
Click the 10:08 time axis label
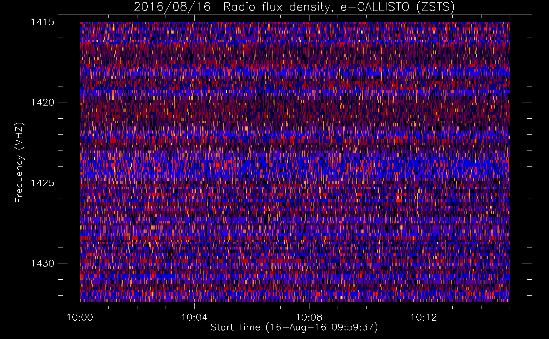tap(309, 318)
